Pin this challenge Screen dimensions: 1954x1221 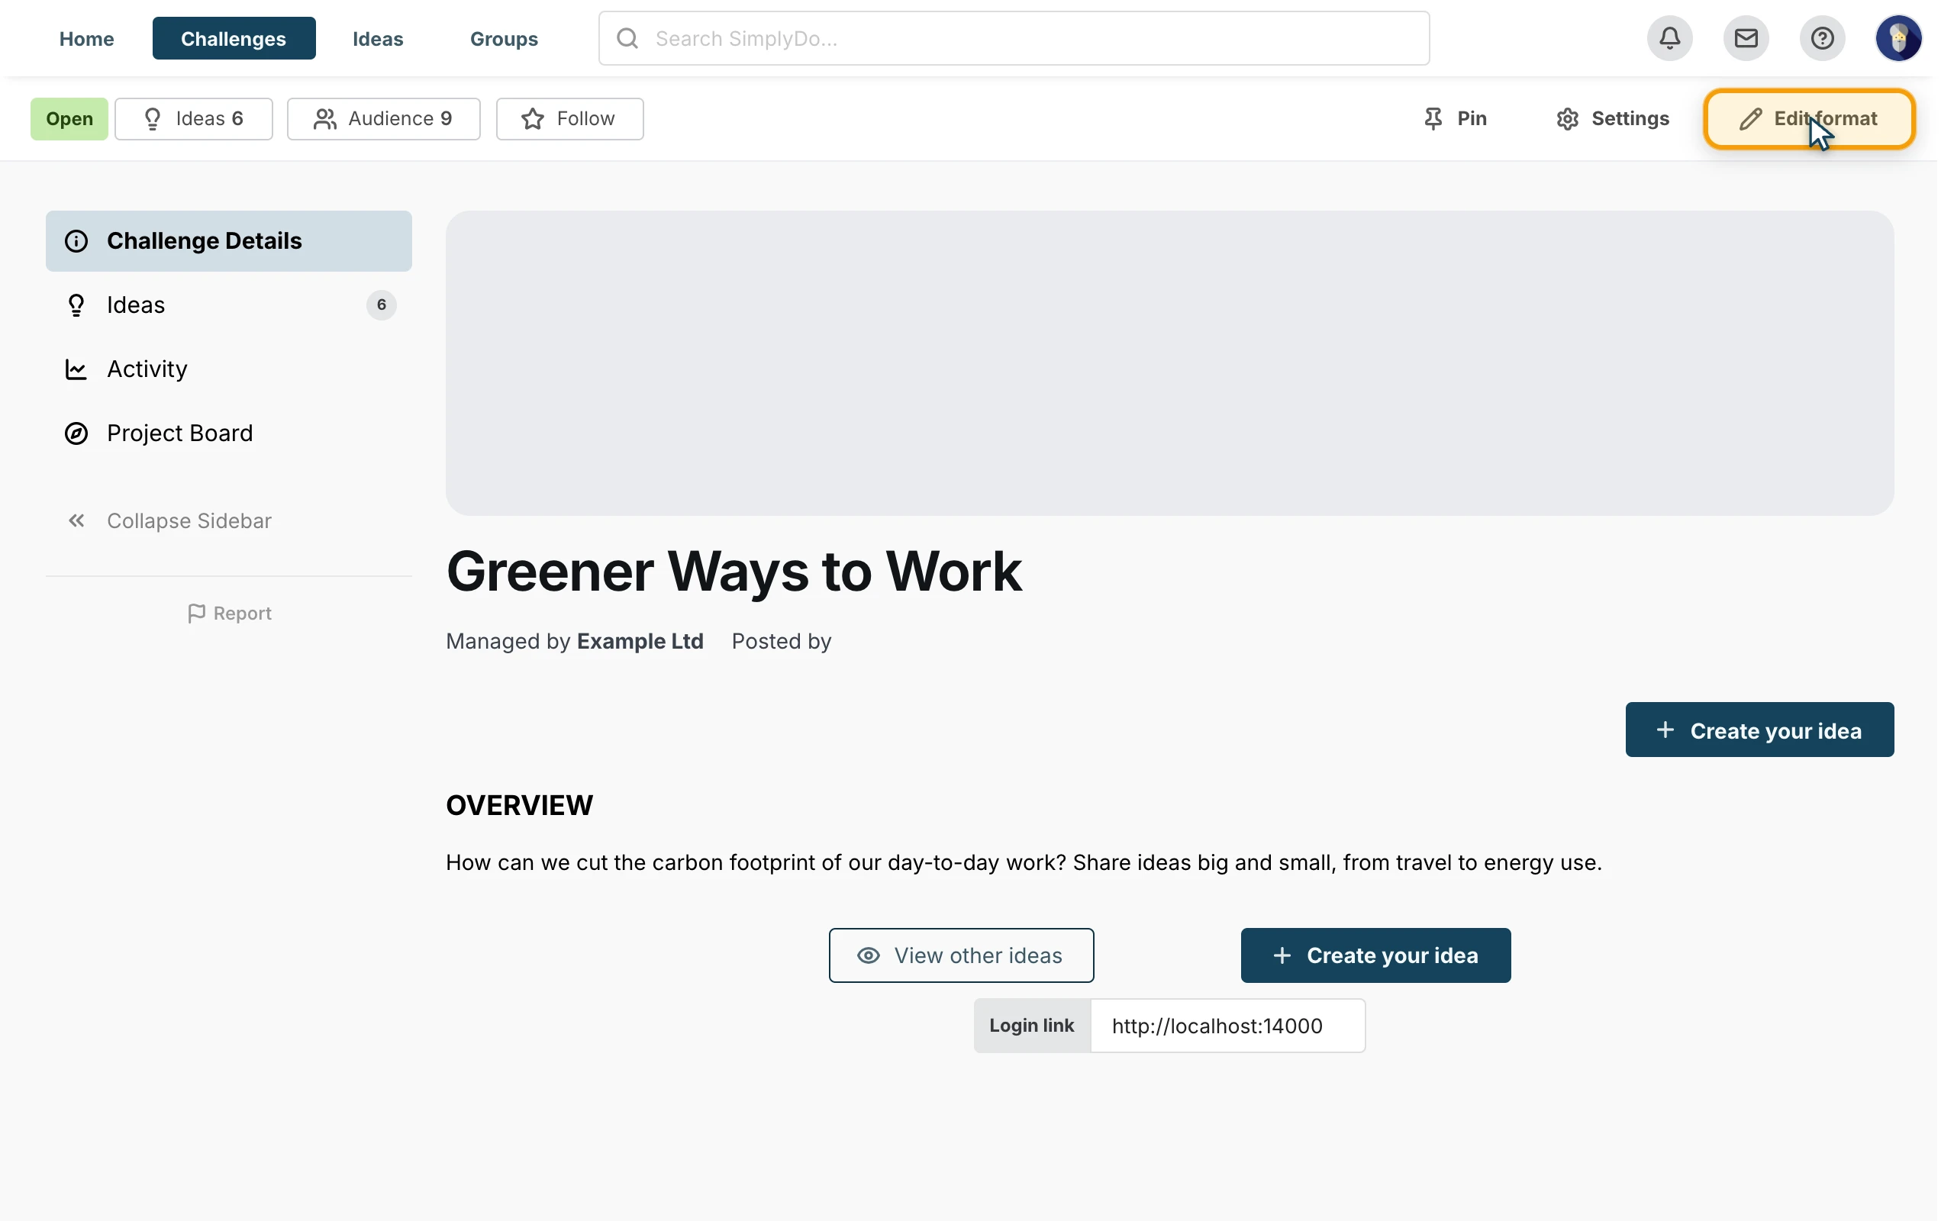click(x=1454, y=119)
